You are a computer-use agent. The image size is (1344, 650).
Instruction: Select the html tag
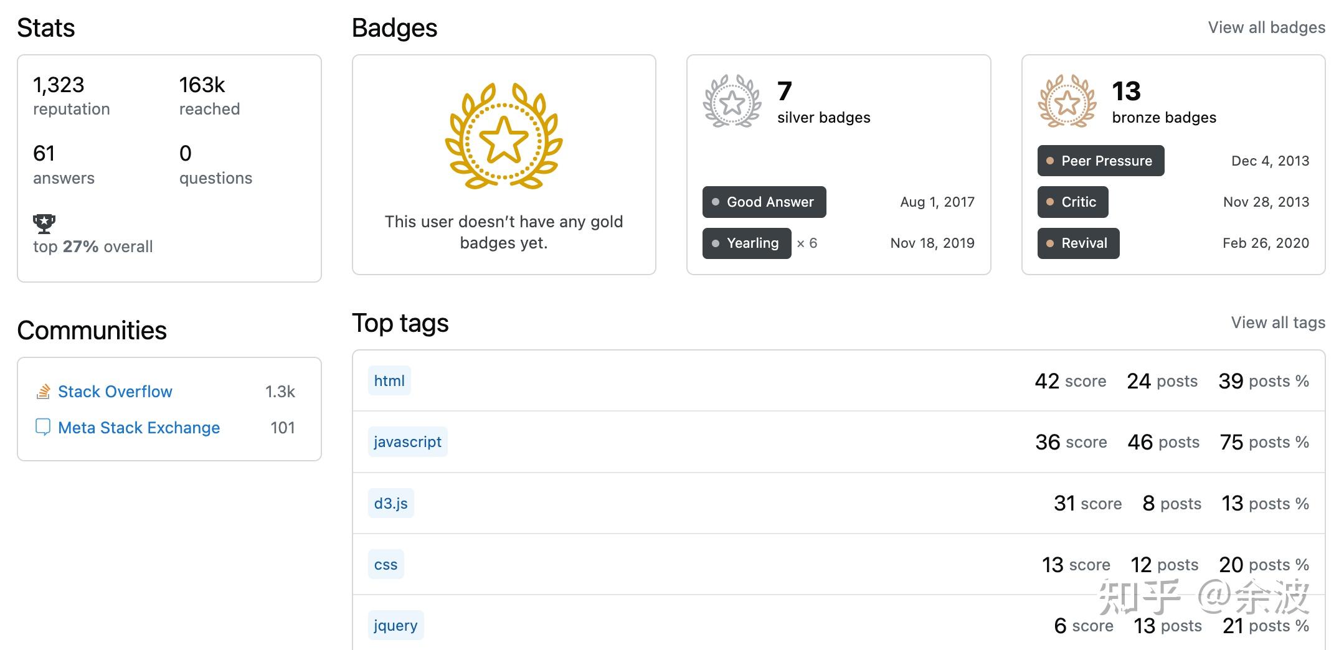(x=389, y=380)
